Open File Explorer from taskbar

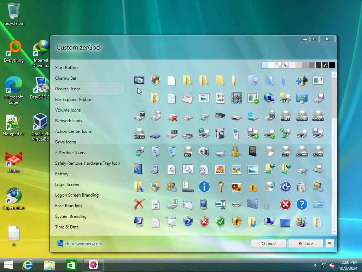[49, 265]
